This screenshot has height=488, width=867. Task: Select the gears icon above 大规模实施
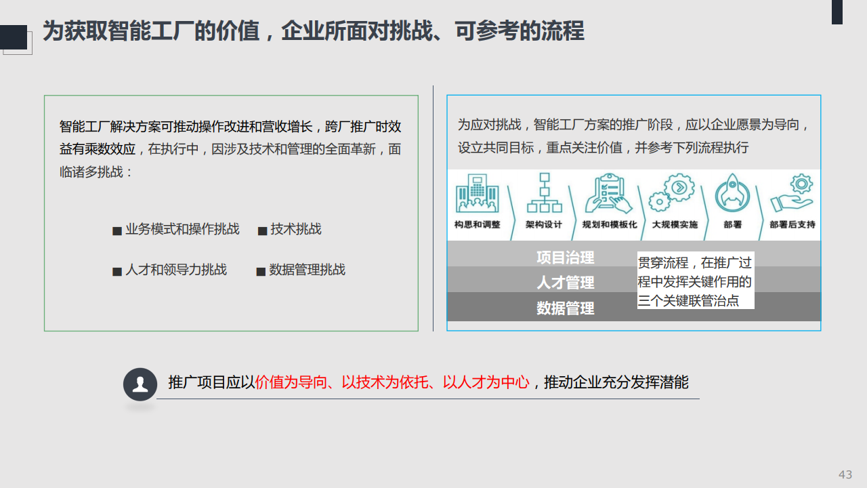671,193
